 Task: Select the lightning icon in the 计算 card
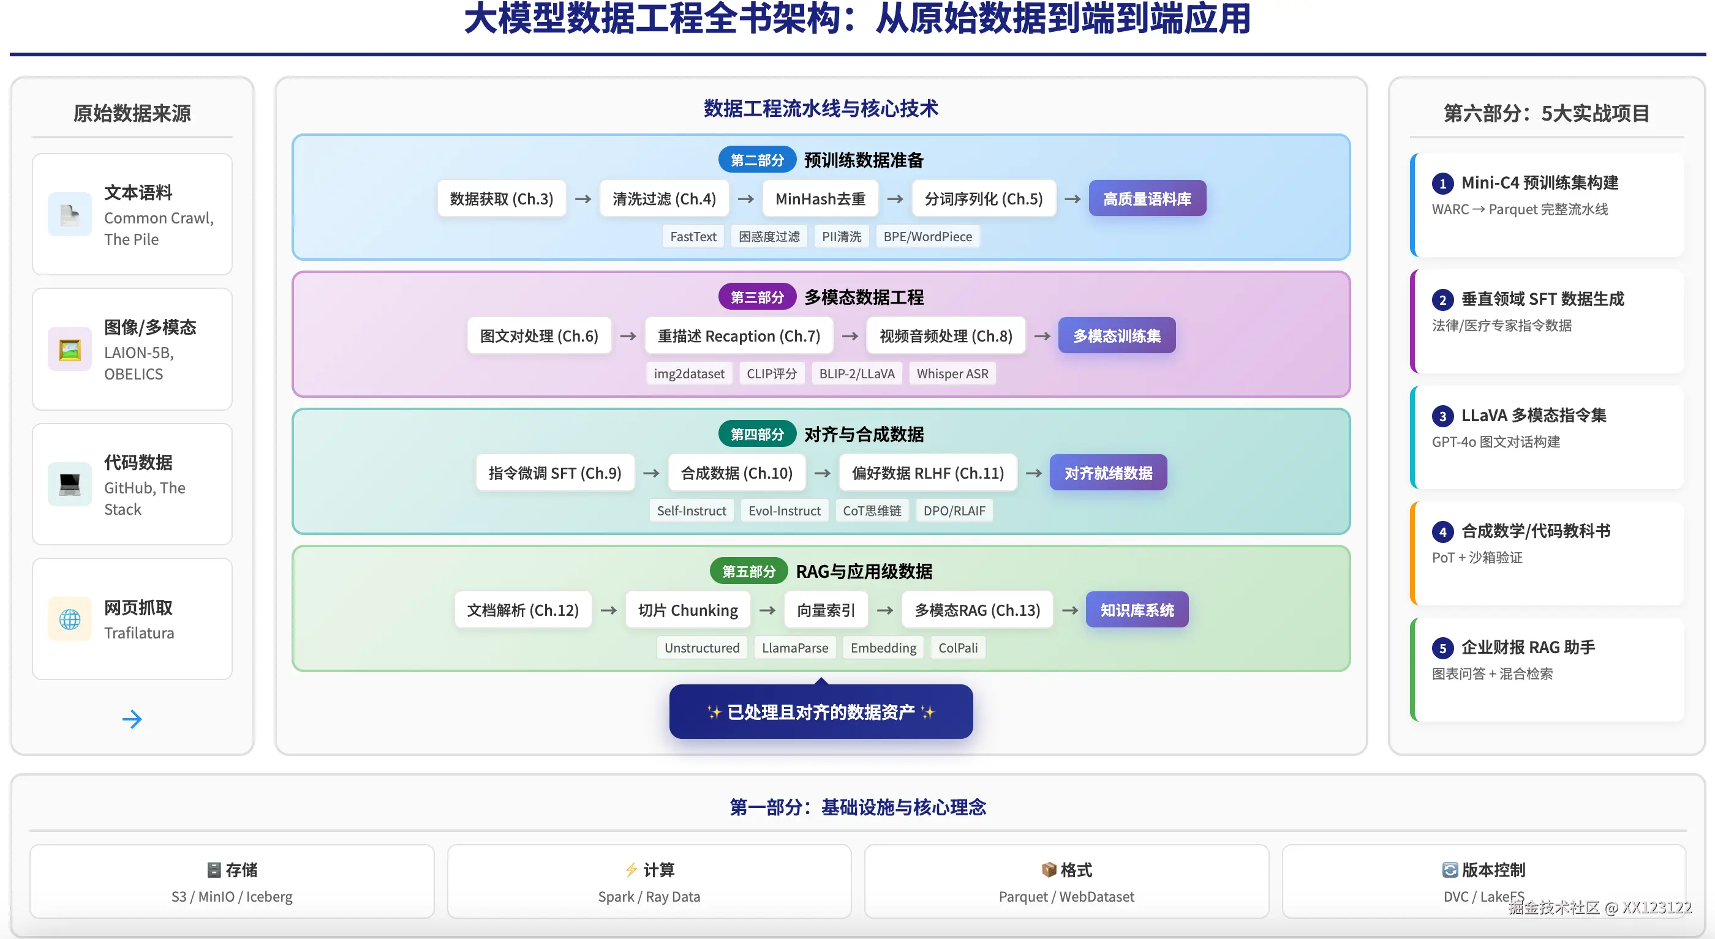point(630,870)
